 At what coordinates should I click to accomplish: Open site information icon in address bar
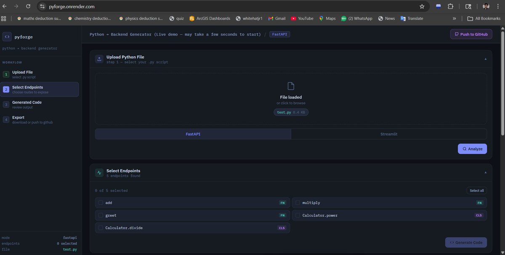point(42,7)
